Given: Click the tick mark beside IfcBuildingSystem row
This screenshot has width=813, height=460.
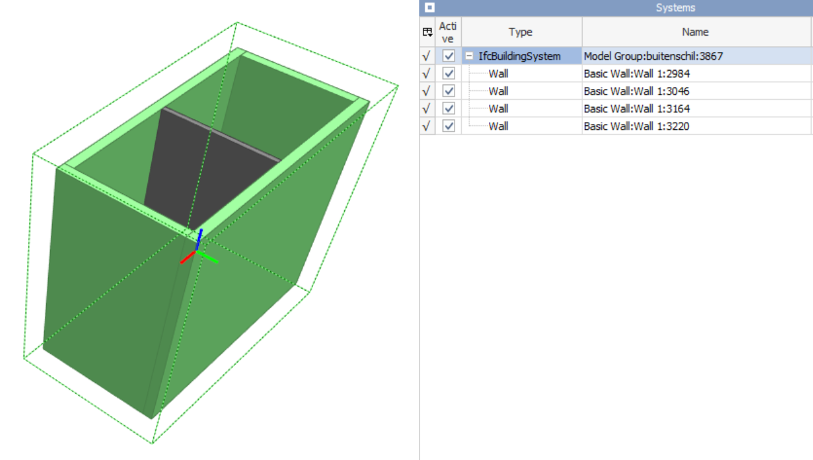Looking at the screenshot, I should tap(427, 56).
